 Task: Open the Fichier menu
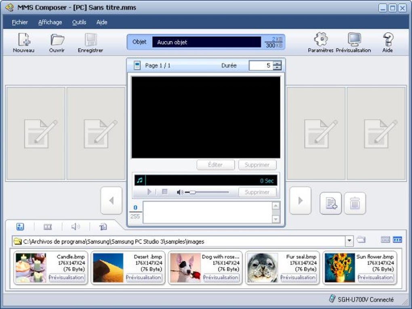(x=20, y=22)
